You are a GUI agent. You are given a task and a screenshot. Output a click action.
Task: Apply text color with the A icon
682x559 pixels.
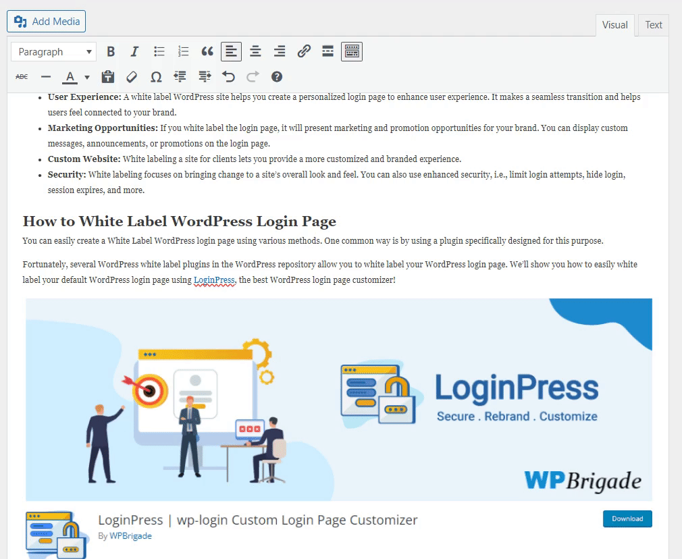[x=70, y=77]
